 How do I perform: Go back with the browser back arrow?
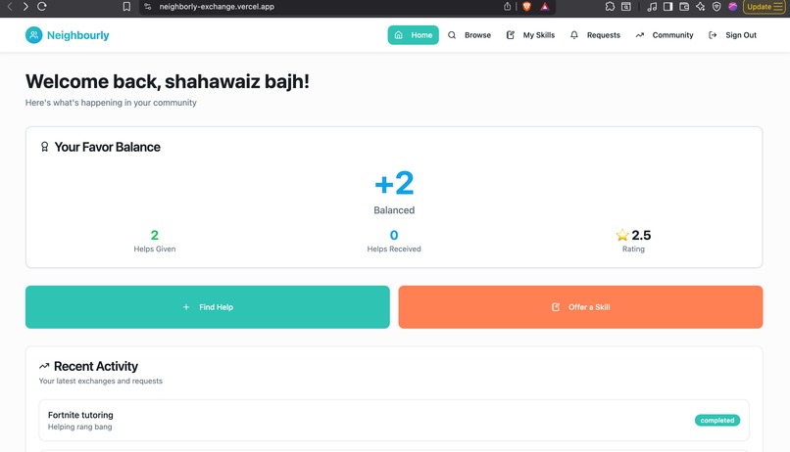(x=10, y=7)
